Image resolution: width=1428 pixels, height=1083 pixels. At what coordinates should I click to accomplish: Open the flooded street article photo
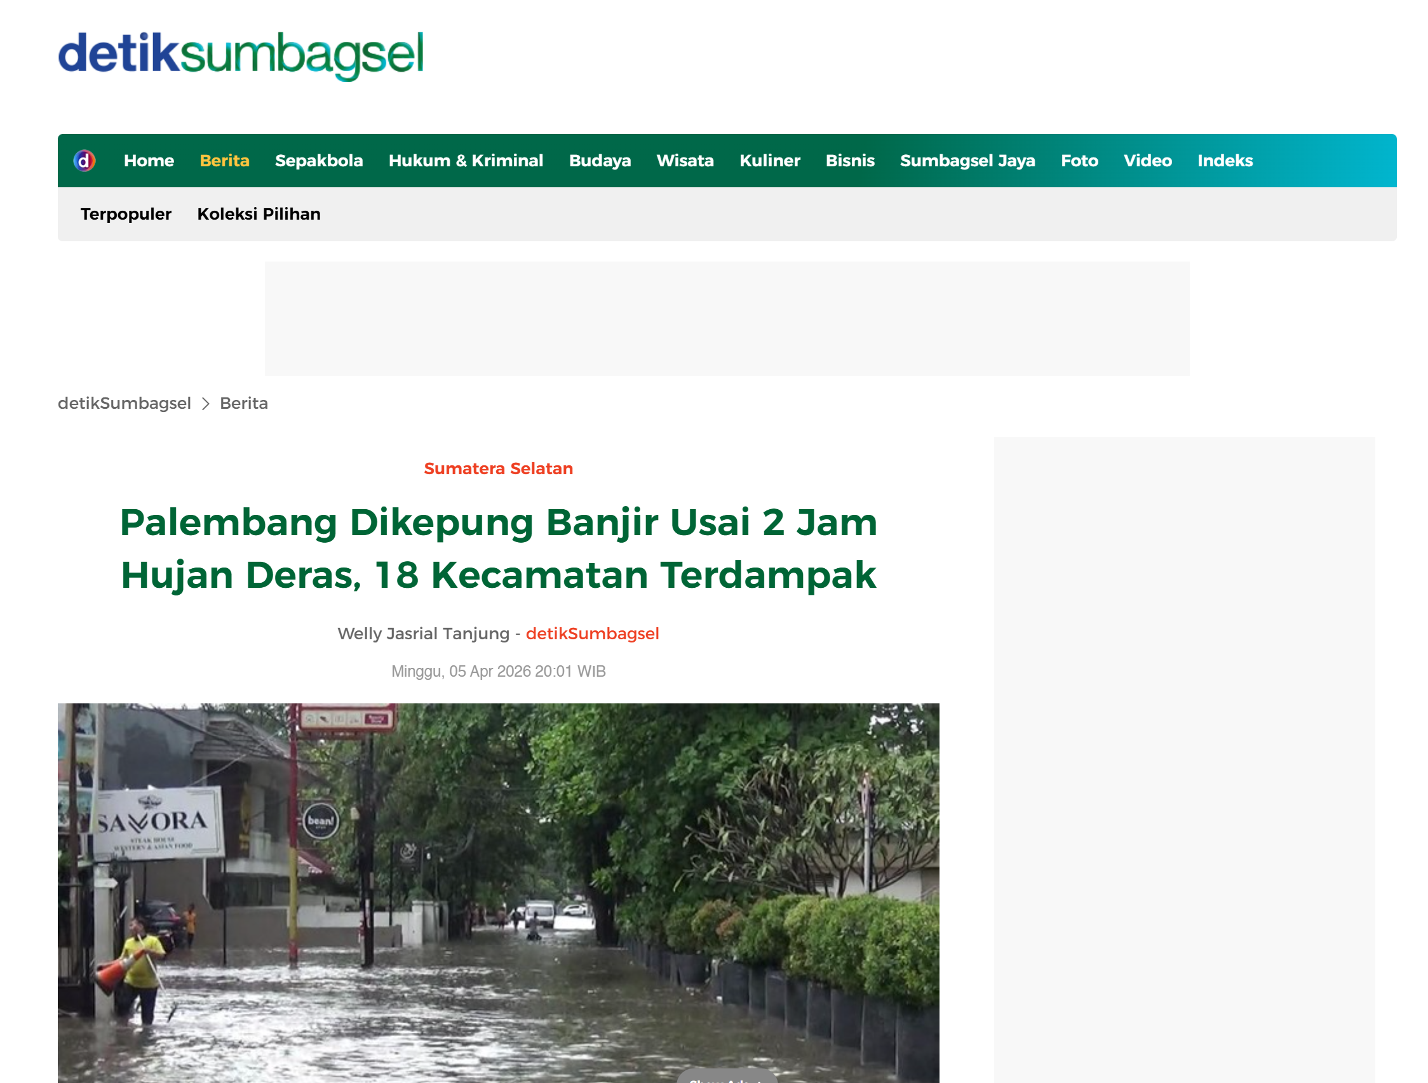[499, 893]
